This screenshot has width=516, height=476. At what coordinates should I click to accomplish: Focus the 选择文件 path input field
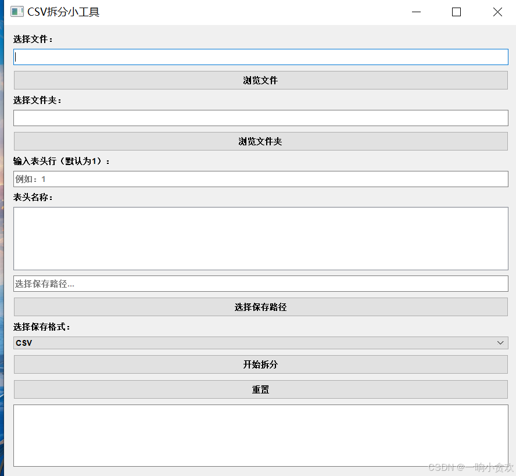tap(261, 57)
